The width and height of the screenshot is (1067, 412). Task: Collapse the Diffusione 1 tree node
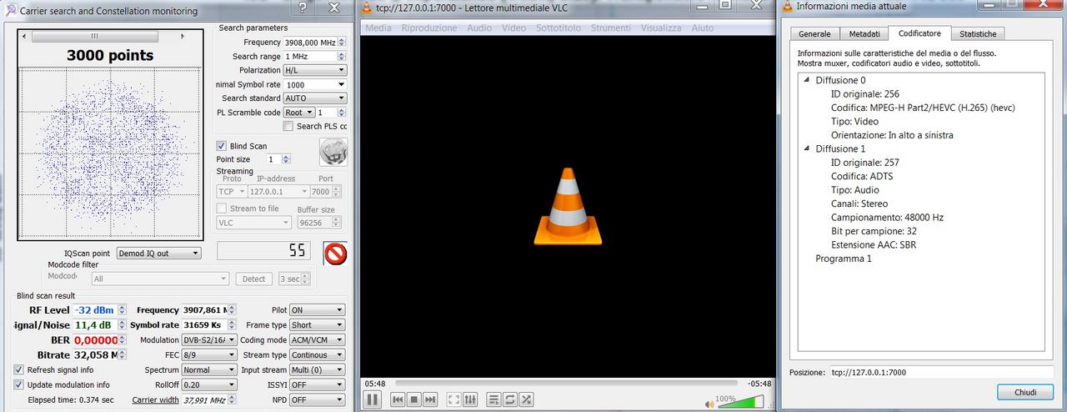807,148
